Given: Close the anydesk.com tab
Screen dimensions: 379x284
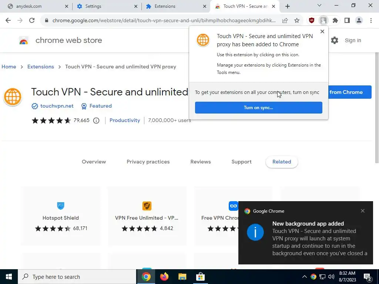Looking at the screenshot, I should point(67,7).
